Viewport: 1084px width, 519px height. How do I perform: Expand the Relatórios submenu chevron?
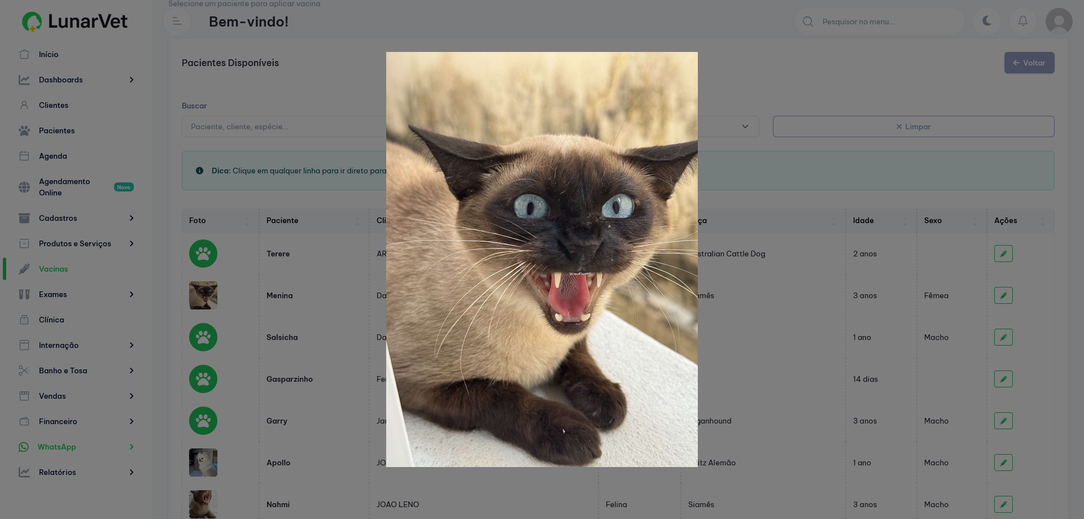(x=132, y=472)
